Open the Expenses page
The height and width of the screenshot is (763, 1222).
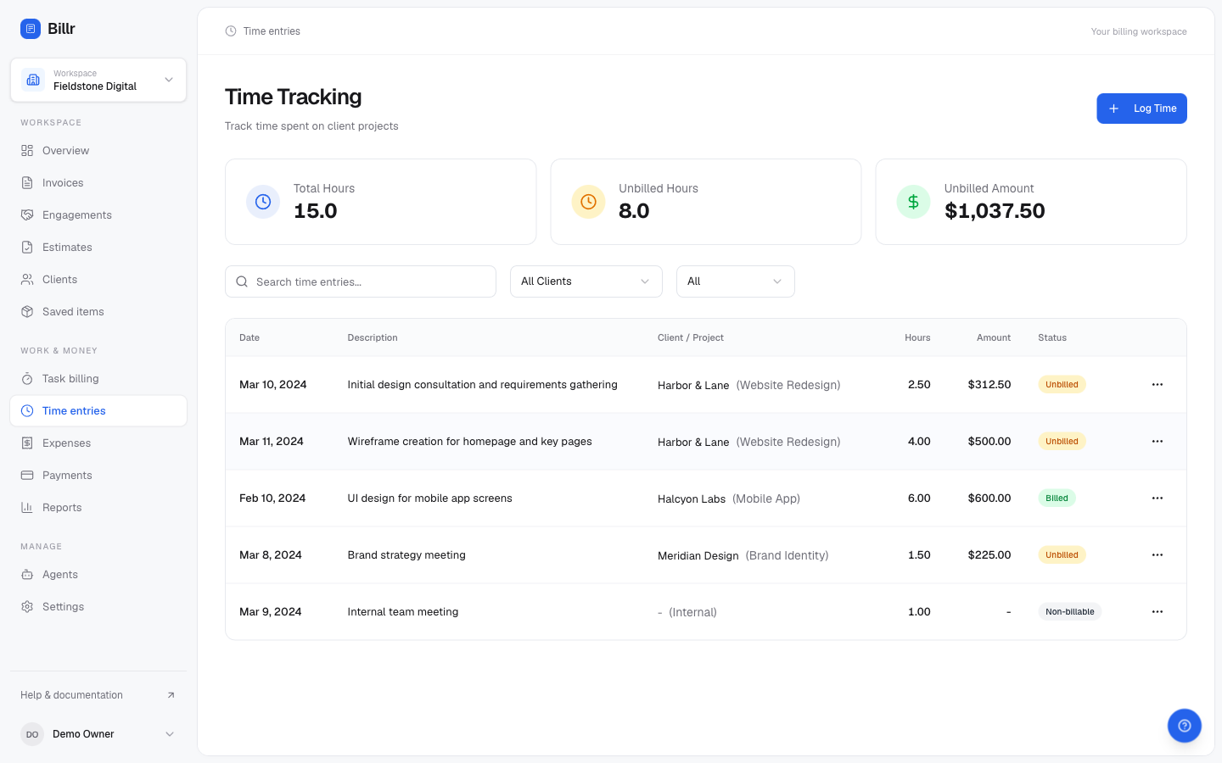coord(98,443)
